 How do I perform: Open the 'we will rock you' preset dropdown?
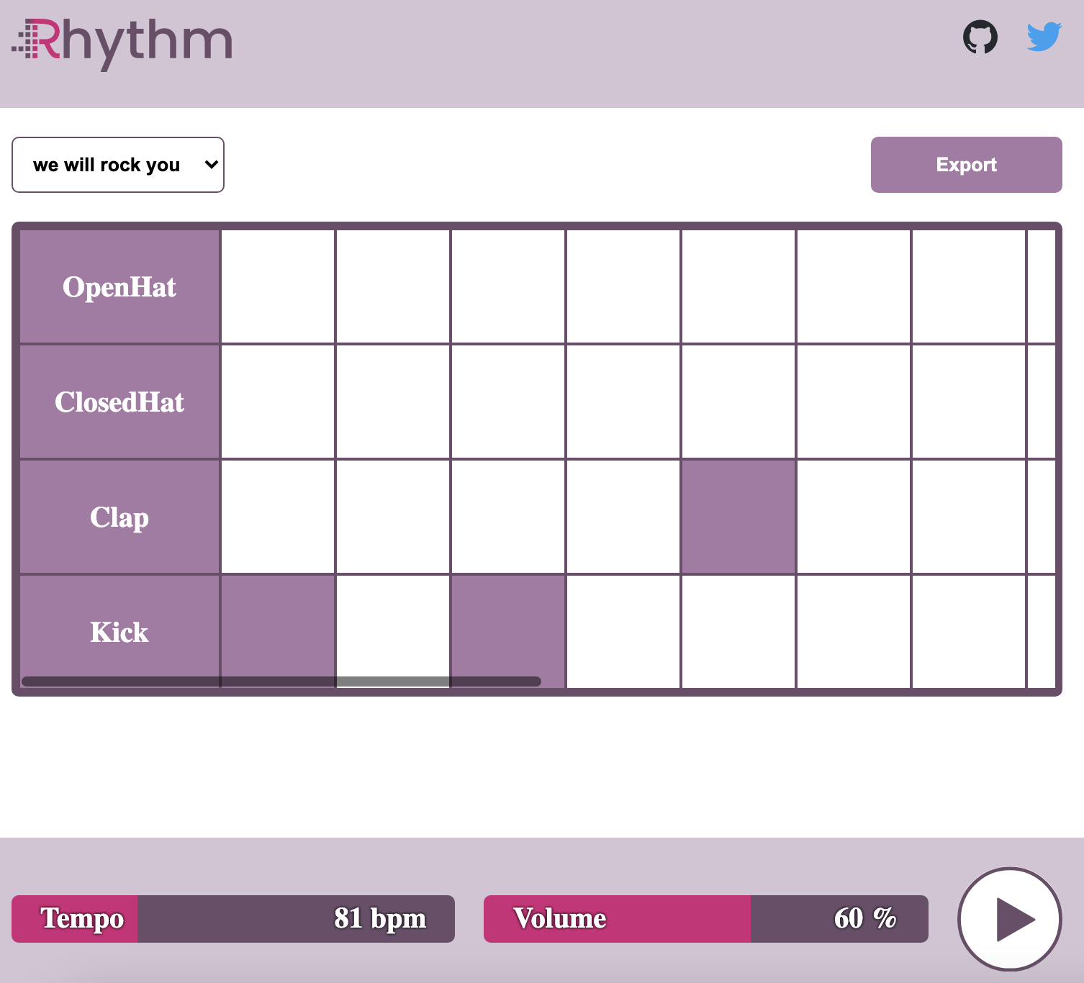[x=118, y=165]
